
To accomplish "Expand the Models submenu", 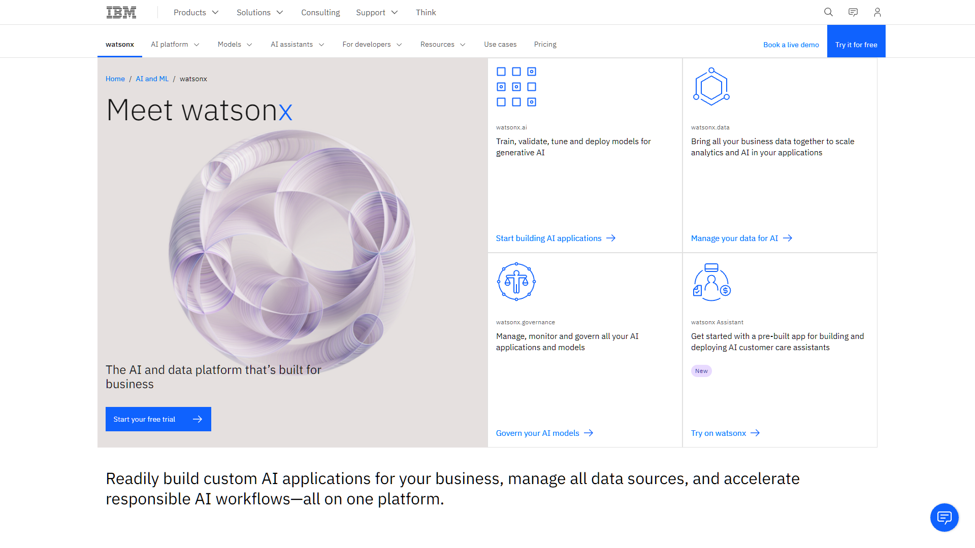I will (235, 45).
